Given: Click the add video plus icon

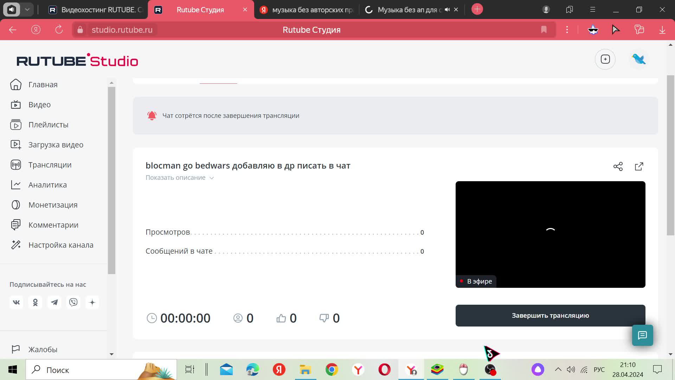Looking at the screenshot, I should tap(605, 59).
